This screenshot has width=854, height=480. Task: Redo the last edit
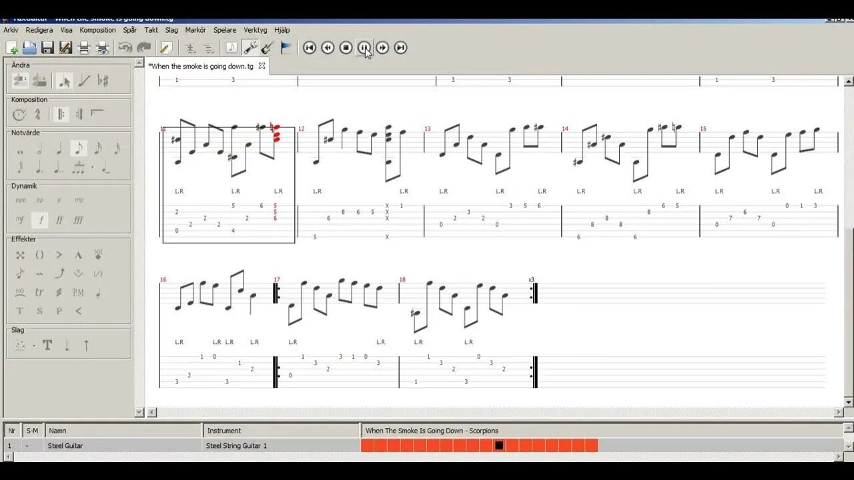tap(143, 48)
